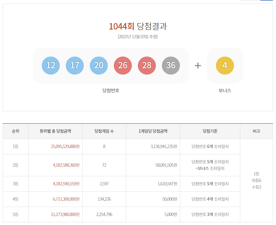Click the winning ball numbered 17

coord(74,66)
